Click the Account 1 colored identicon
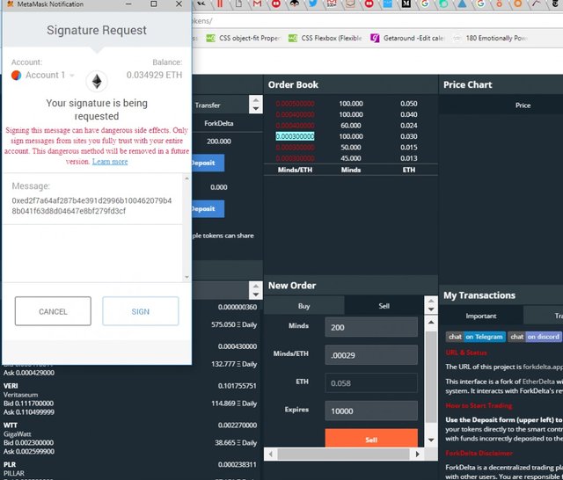This screenshot has width=563, height=480. [x=16, y=75]
